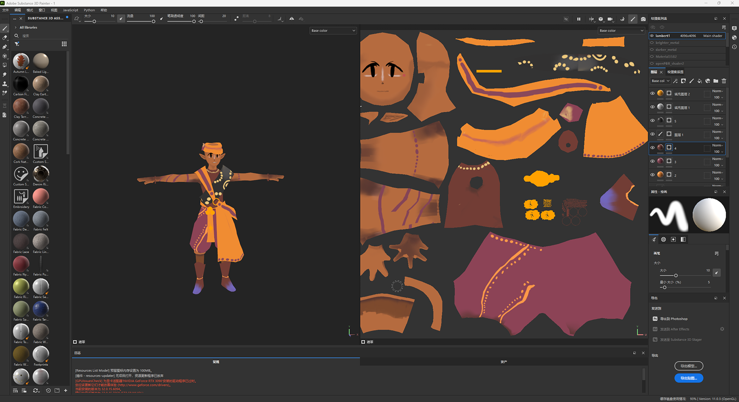Switch asset view with the grid icon
Viewport: 739px width, 402px height.
pyautogui.click(x=64, y=44)
